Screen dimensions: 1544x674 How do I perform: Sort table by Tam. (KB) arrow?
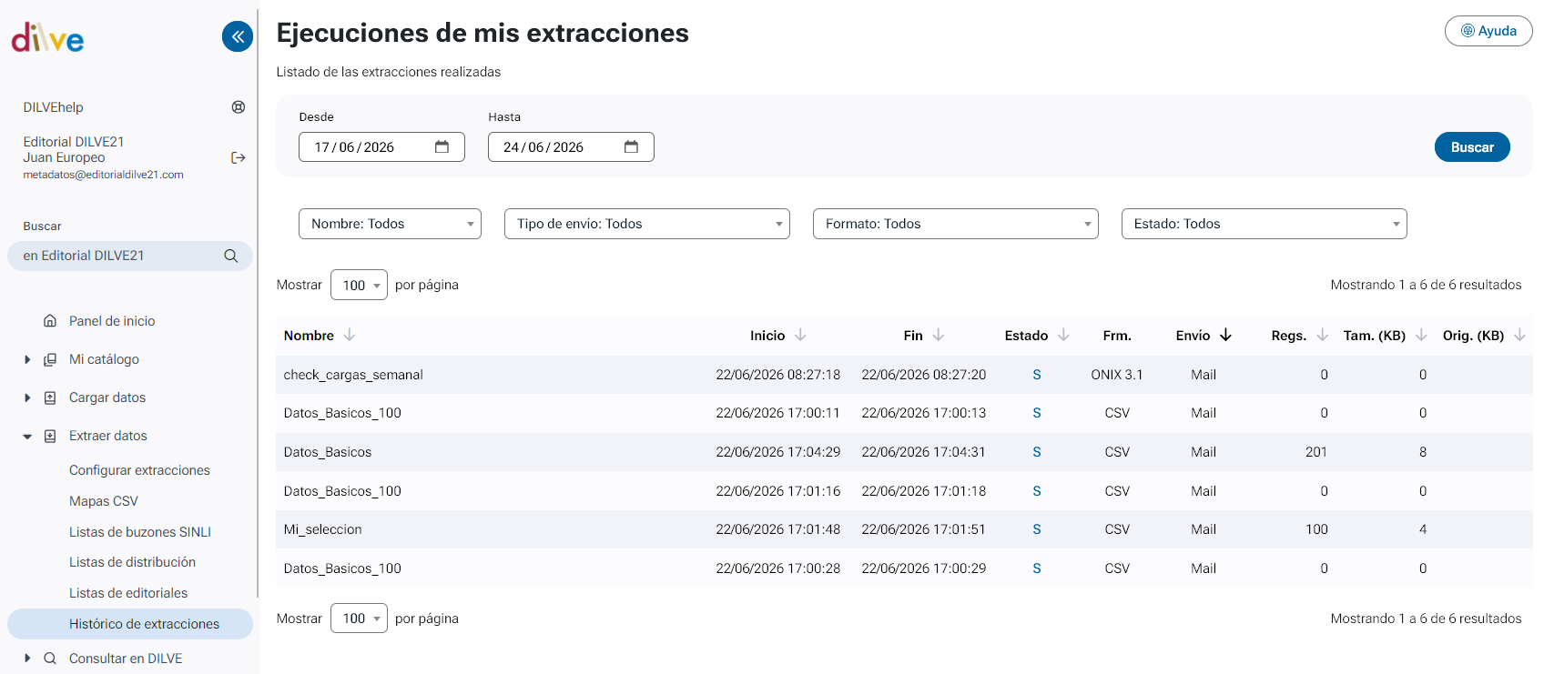[1421, 336]
